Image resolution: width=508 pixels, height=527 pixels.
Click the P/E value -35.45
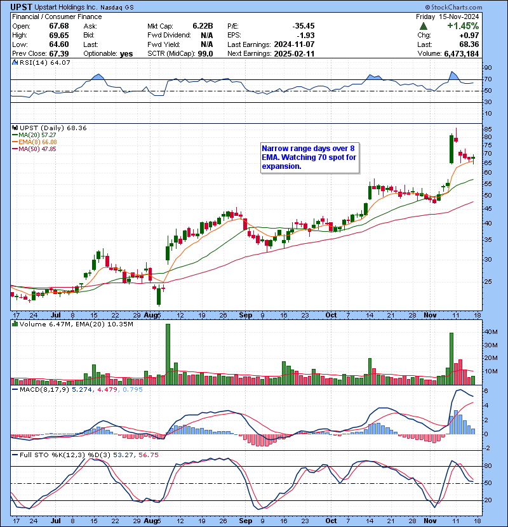pyautogui.click(x=304, y=26)
